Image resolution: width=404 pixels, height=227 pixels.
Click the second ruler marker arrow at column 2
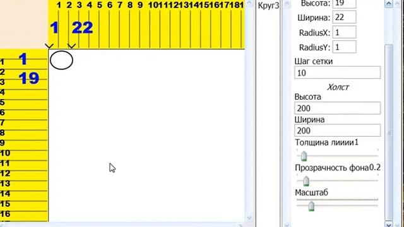click(x=71, y=46)
